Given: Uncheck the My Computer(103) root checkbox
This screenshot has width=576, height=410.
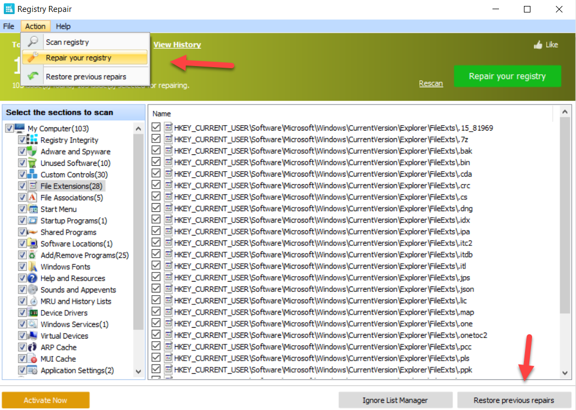Looking at the screenshot, I should pyautogui.click(x=10, y=128).
